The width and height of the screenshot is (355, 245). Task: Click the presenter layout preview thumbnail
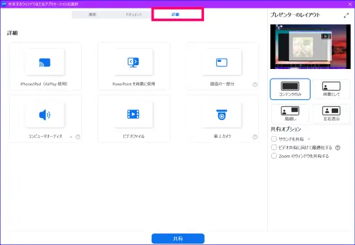point(310,46)
